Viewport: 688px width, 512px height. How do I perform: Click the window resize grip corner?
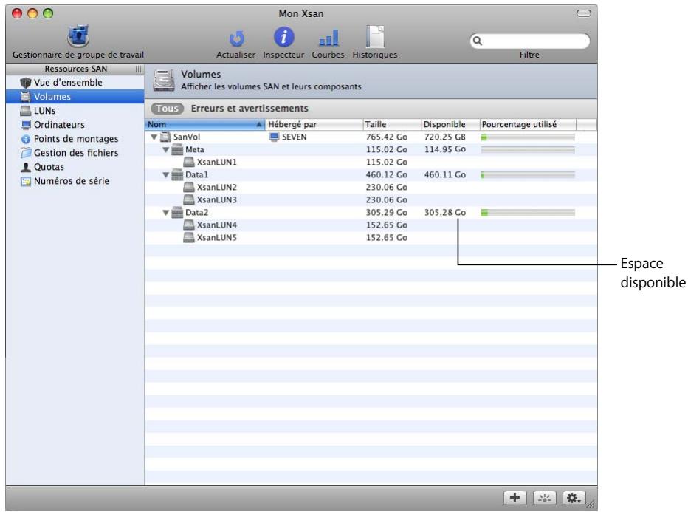coord(591,505)
